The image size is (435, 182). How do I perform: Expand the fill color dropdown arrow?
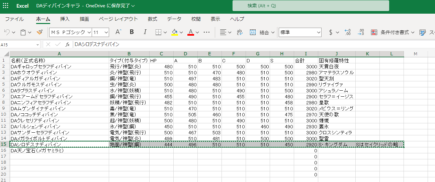point(181,33)
